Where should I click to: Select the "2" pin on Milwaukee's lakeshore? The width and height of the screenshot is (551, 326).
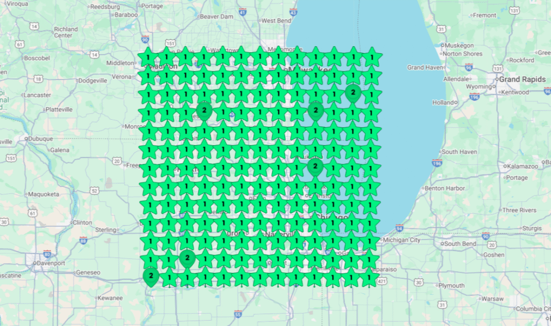point(315,110)
